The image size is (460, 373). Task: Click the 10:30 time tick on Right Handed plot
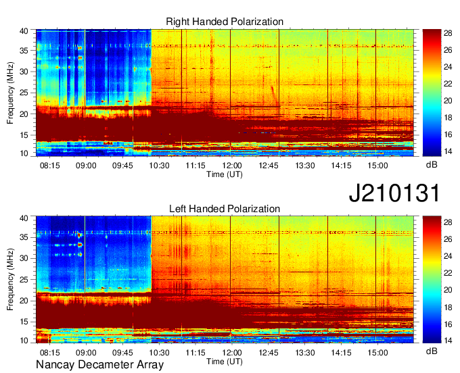coord(159,166)
